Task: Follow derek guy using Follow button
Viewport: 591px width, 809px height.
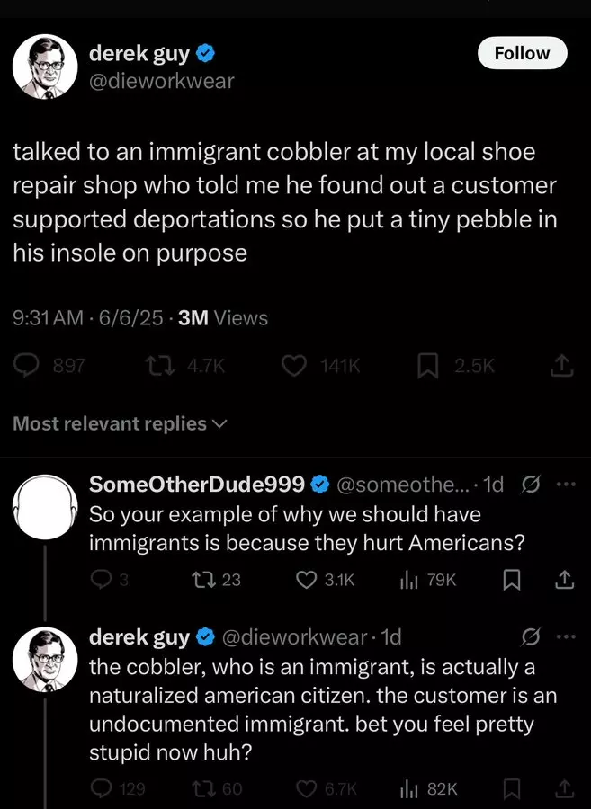Action: pos(523,53)
